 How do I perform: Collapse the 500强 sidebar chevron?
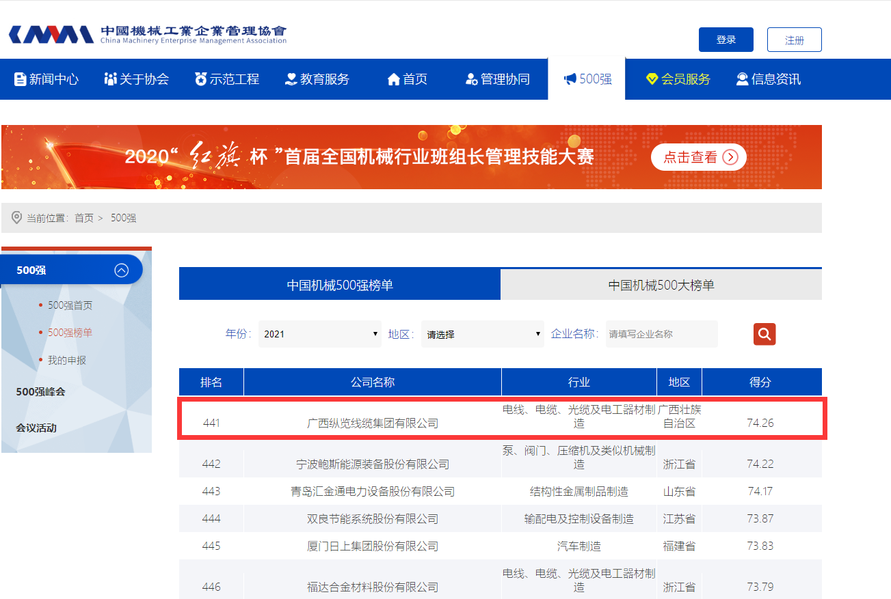[122, 270]
